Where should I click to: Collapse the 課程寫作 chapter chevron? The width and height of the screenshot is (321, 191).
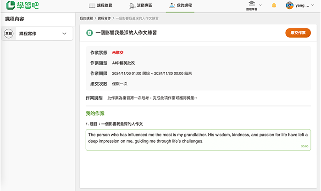(x=64, y=34)
